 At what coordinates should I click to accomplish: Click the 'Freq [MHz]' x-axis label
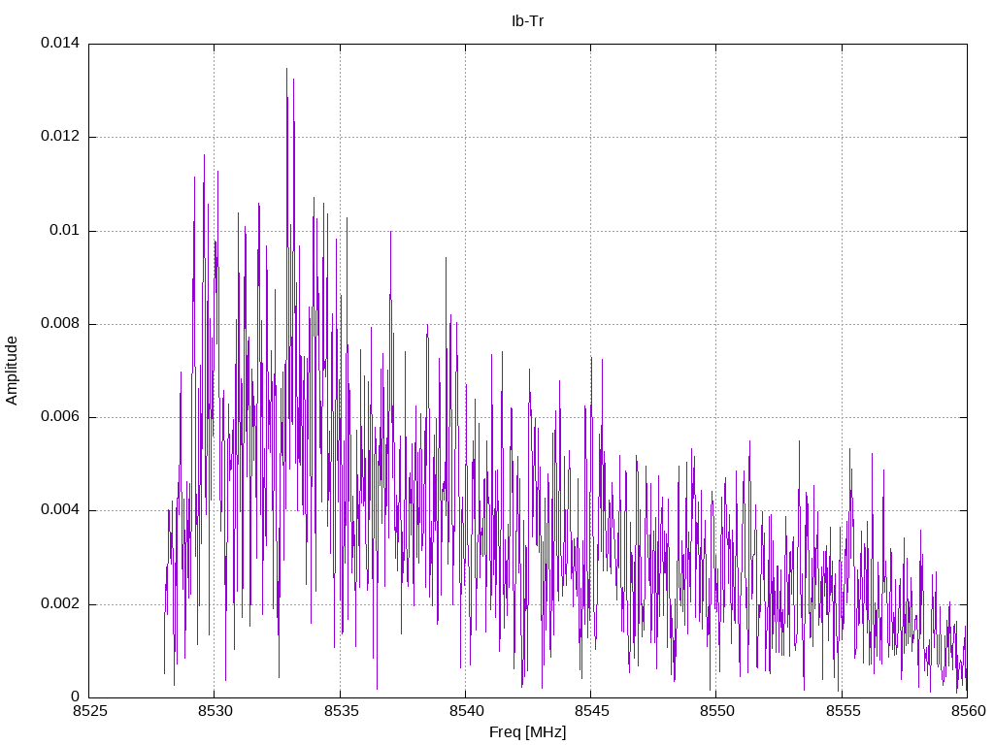[527, 732]
